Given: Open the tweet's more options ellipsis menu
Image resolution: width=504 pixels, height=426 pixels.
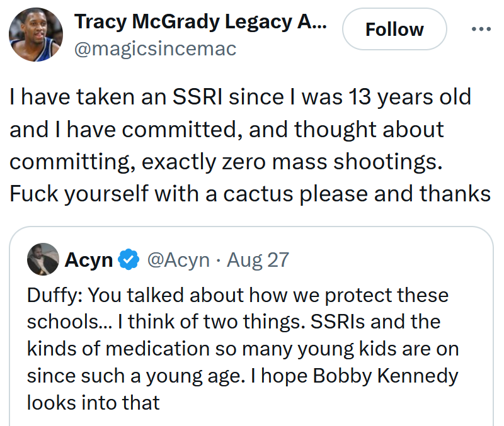Looking at the screenshot, I should pyautogui.click(x=482, y=28).
